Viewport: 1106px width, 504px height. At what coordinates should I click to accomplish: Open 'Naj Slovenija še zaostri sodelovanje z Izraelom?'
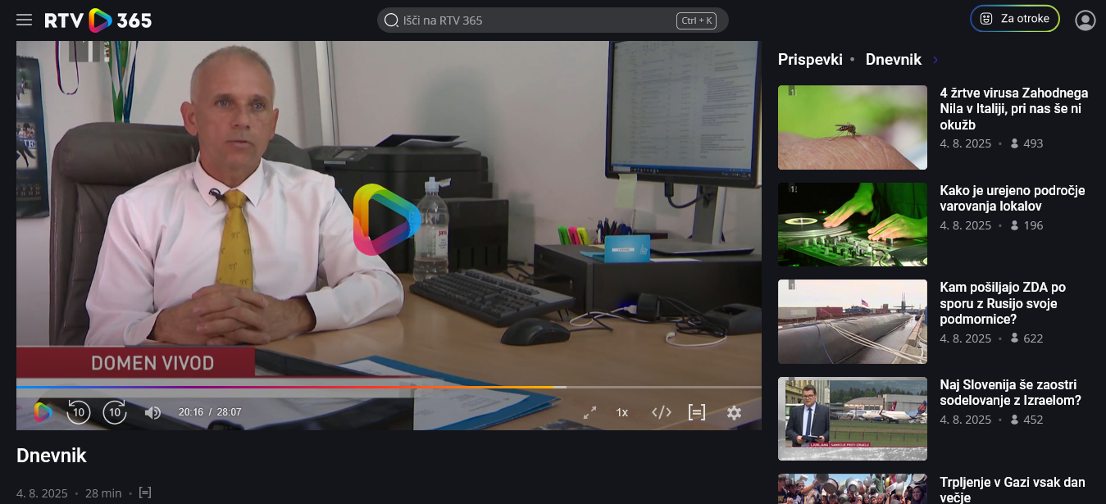pos(1011,393)
